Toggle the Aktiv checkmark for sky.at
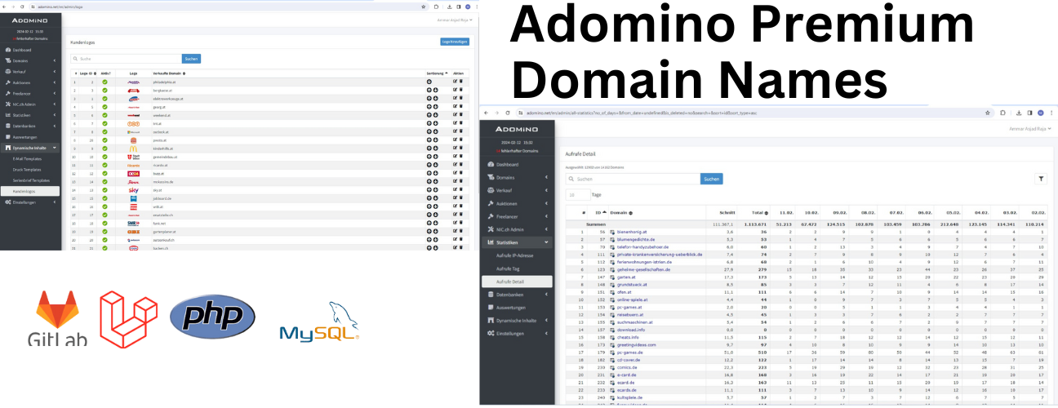 [x=104, y=189]
